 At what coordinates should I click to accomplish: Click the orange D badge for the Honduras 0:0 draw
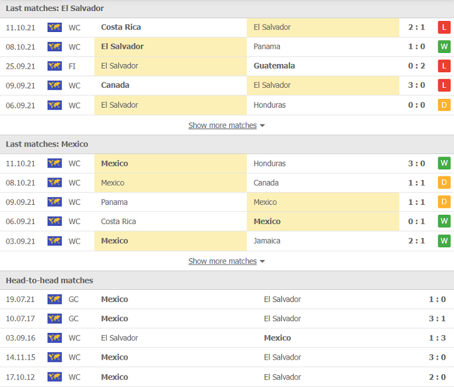(444, 105)
